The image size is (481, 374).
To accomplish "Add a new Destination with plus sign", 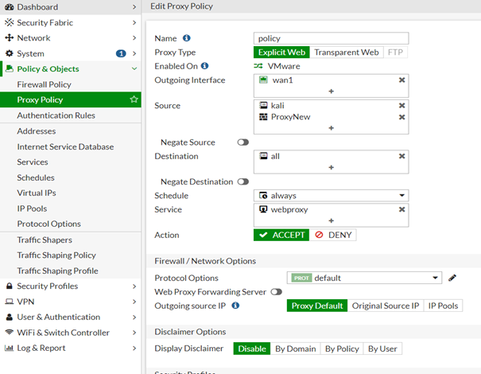I will click(331, 167).
